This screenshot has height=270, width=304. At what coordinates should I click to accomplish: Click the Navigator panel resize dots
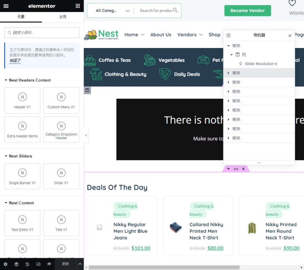click(259, 163)
